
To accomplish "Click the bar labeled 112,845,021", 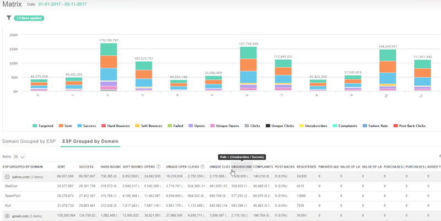I will tap(283, 76).
